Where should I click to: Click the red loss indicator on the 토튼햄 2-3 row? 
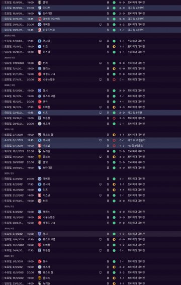[x=114, y=118]
